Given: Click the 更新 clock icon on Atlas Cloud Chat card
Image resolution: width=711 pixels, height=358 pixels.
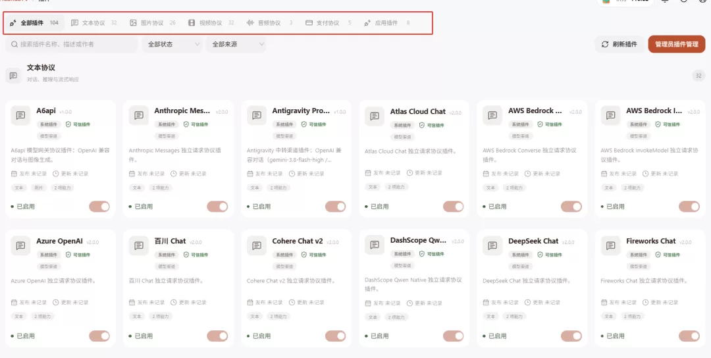Looking at the screenshot, I should pos(409,172).
